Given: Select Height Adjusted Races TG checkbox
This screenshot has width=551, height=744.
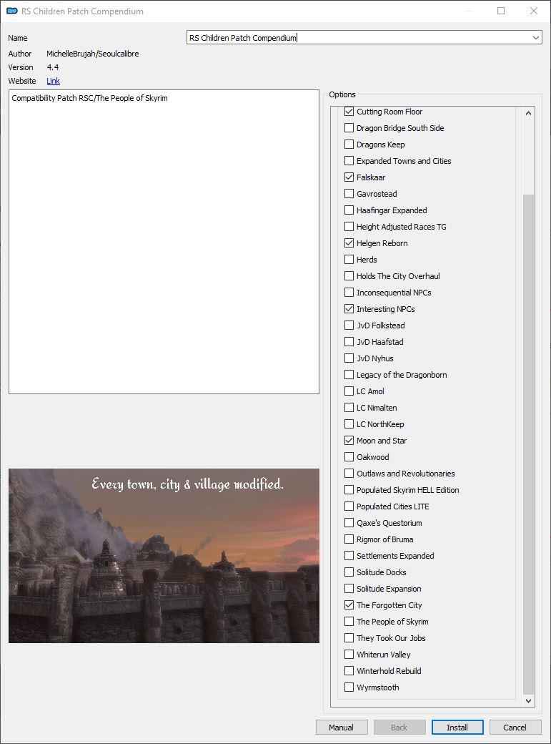Looking at the screenshot, I should point(349,227).
